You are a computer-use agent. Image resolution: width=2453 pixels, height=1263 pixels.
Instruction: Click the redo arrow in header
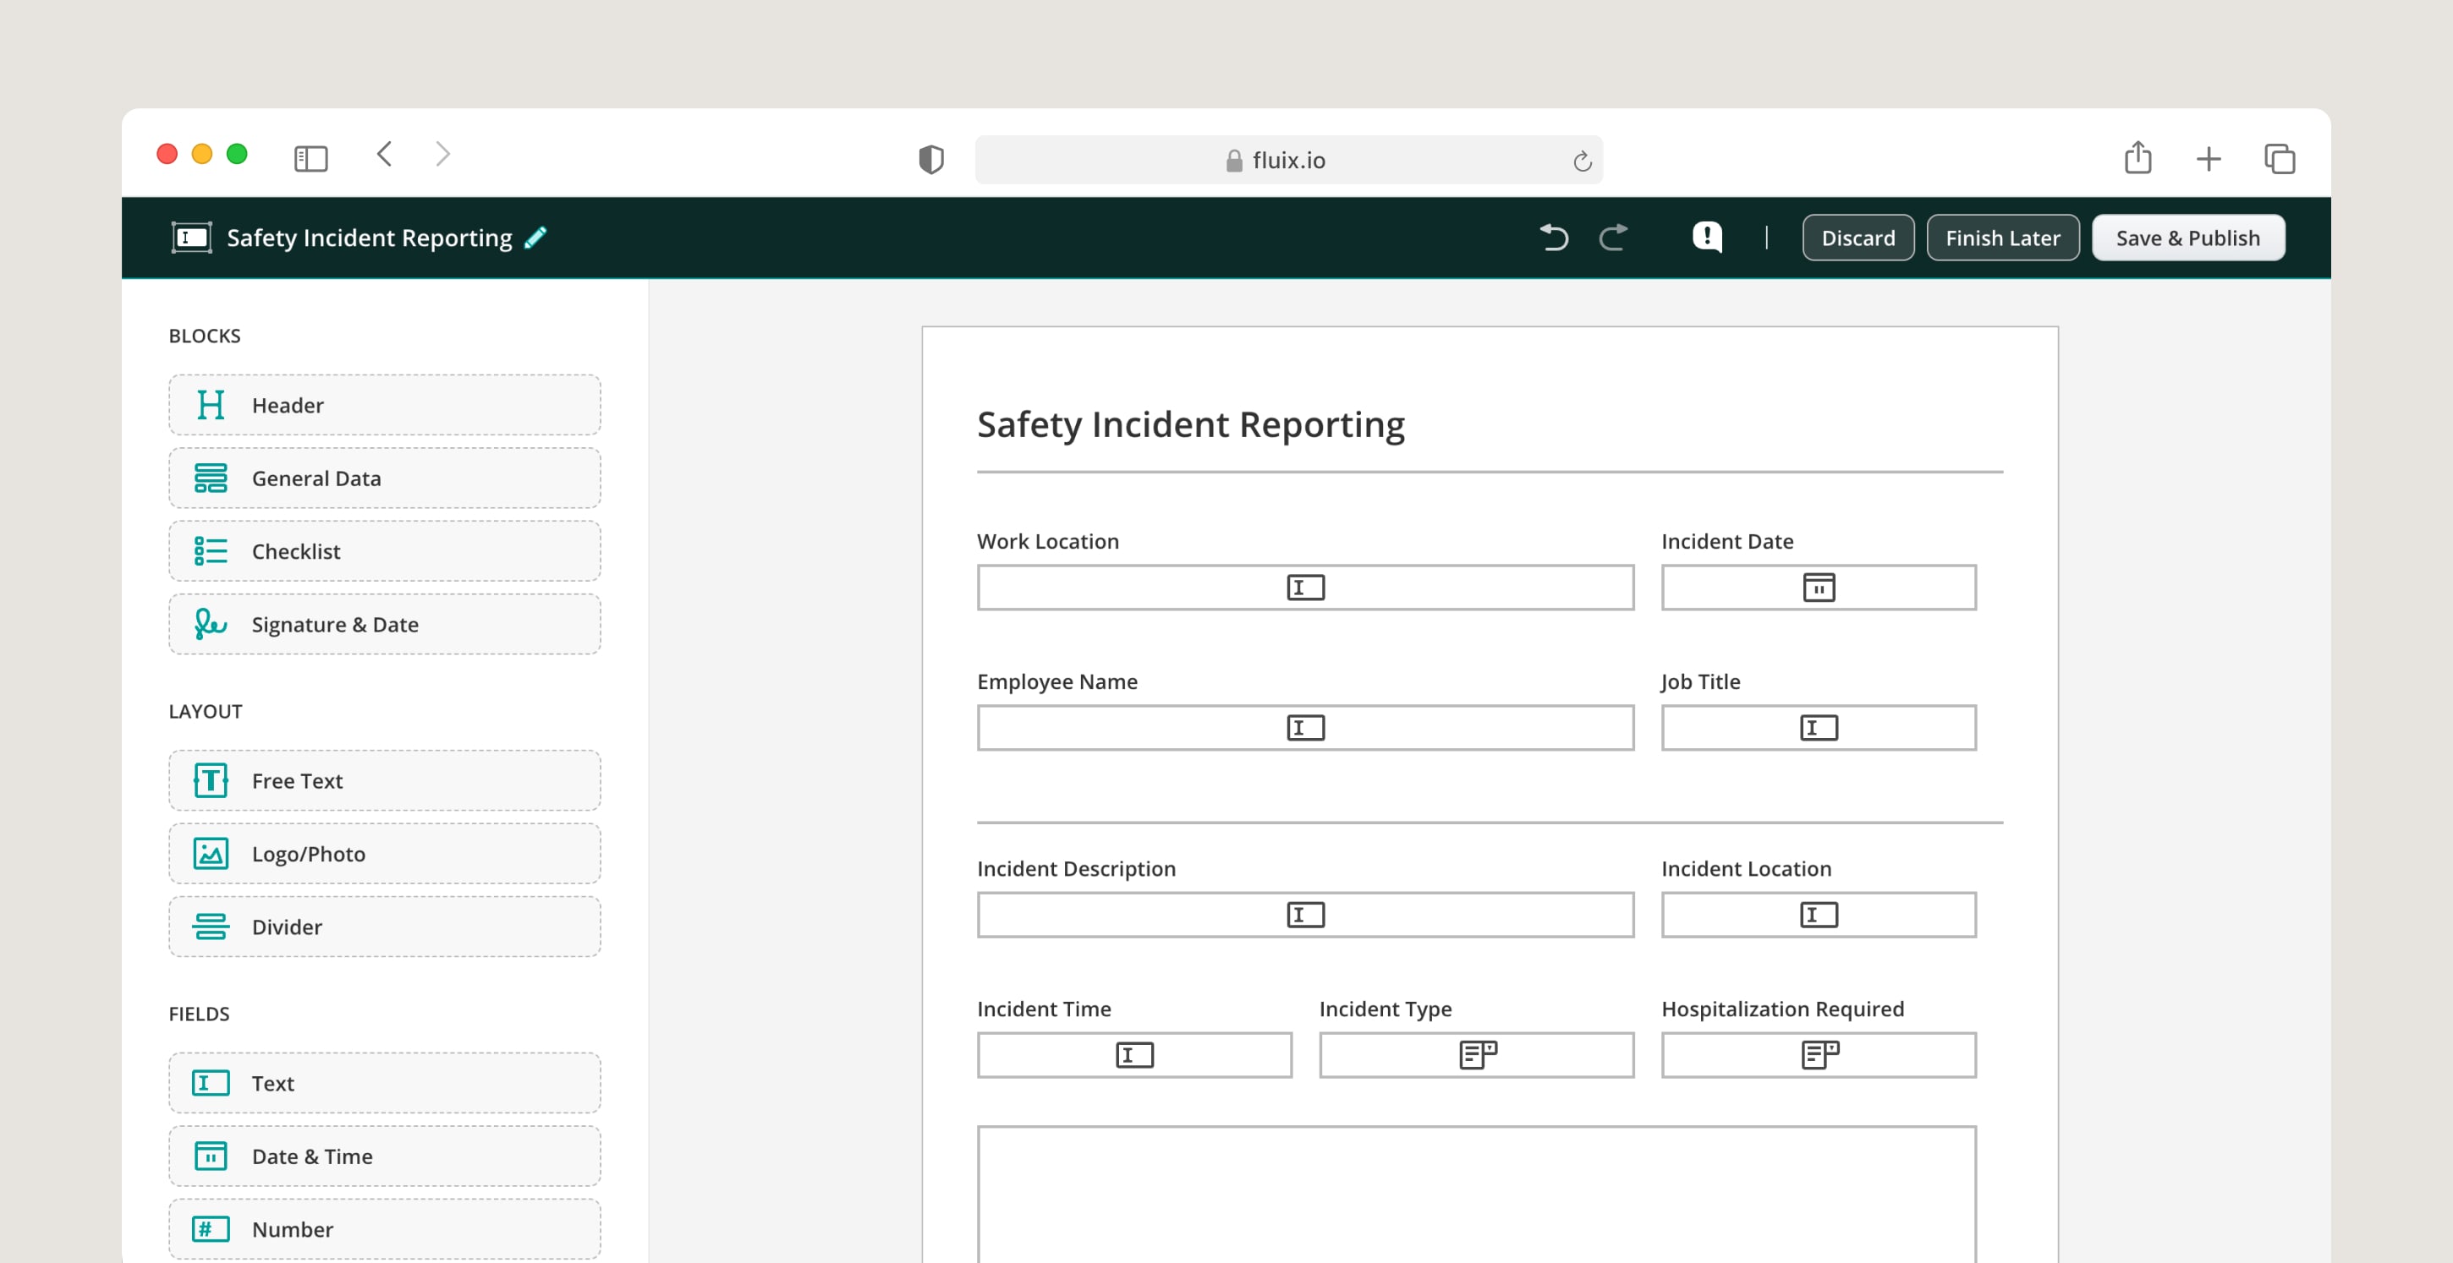point(1613,237)
